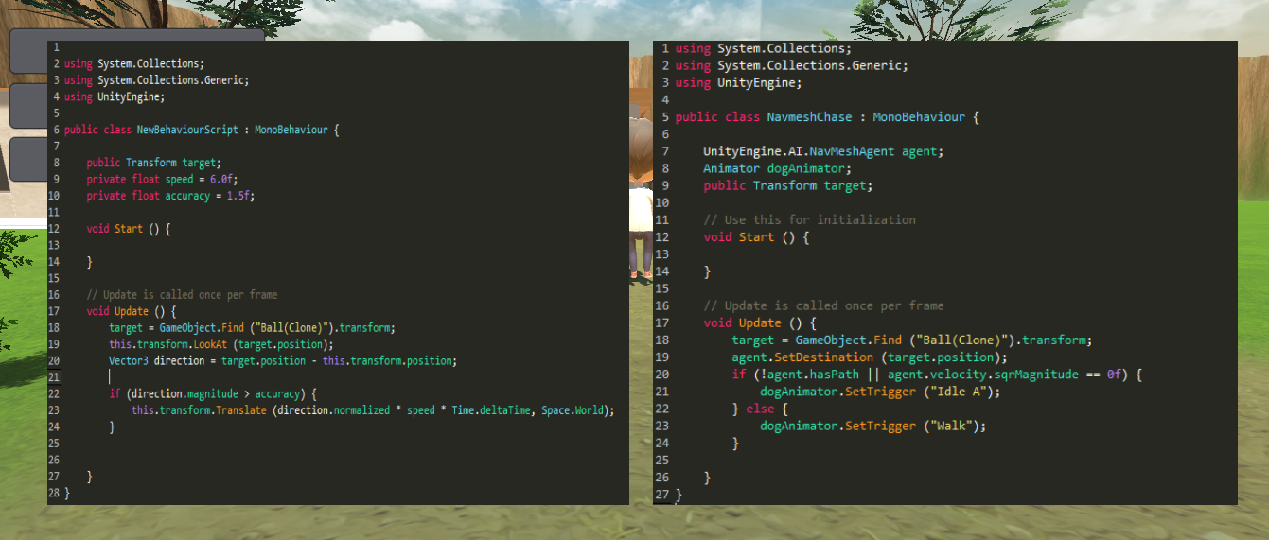Click 'dogAnimator.SetTrigger ("Walk");' line

(x=873, y=426)
